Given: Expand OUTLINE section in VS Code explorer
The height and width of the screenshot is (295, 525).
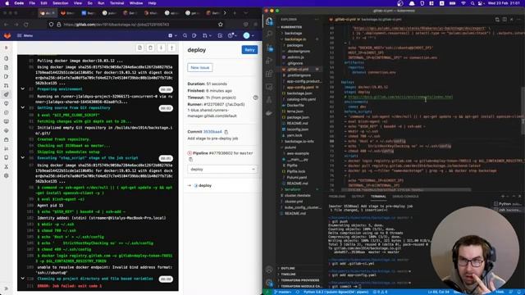Looking at the screenshot, I should pyautogui.click(x=288, y=268).
